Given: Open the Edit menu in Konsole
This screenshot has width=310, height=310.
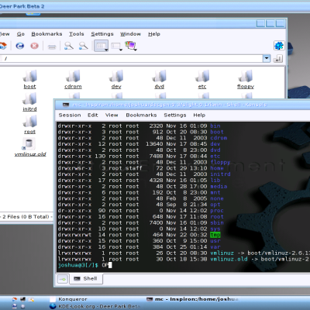Looking at the screenshot, I should coord(93,115).
